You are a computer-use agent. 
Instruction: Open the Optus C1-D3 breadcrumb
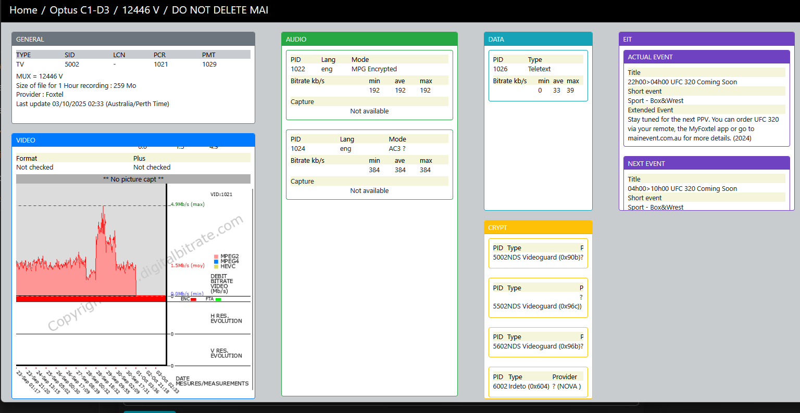[79, 10]
